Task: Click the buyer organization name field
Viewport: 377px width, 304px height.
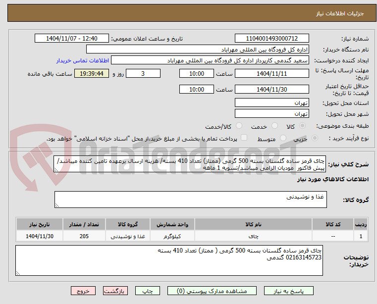Action: pyautogui.click(x=197, y=50)
